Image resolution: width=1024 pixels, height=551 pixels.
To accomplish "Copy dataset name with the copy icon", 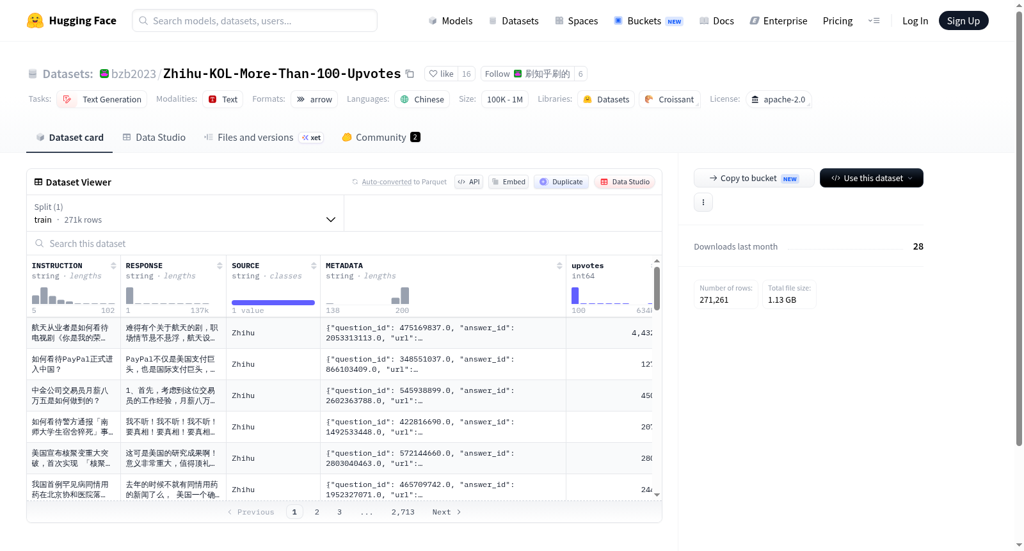I will [x=410, y=74].
